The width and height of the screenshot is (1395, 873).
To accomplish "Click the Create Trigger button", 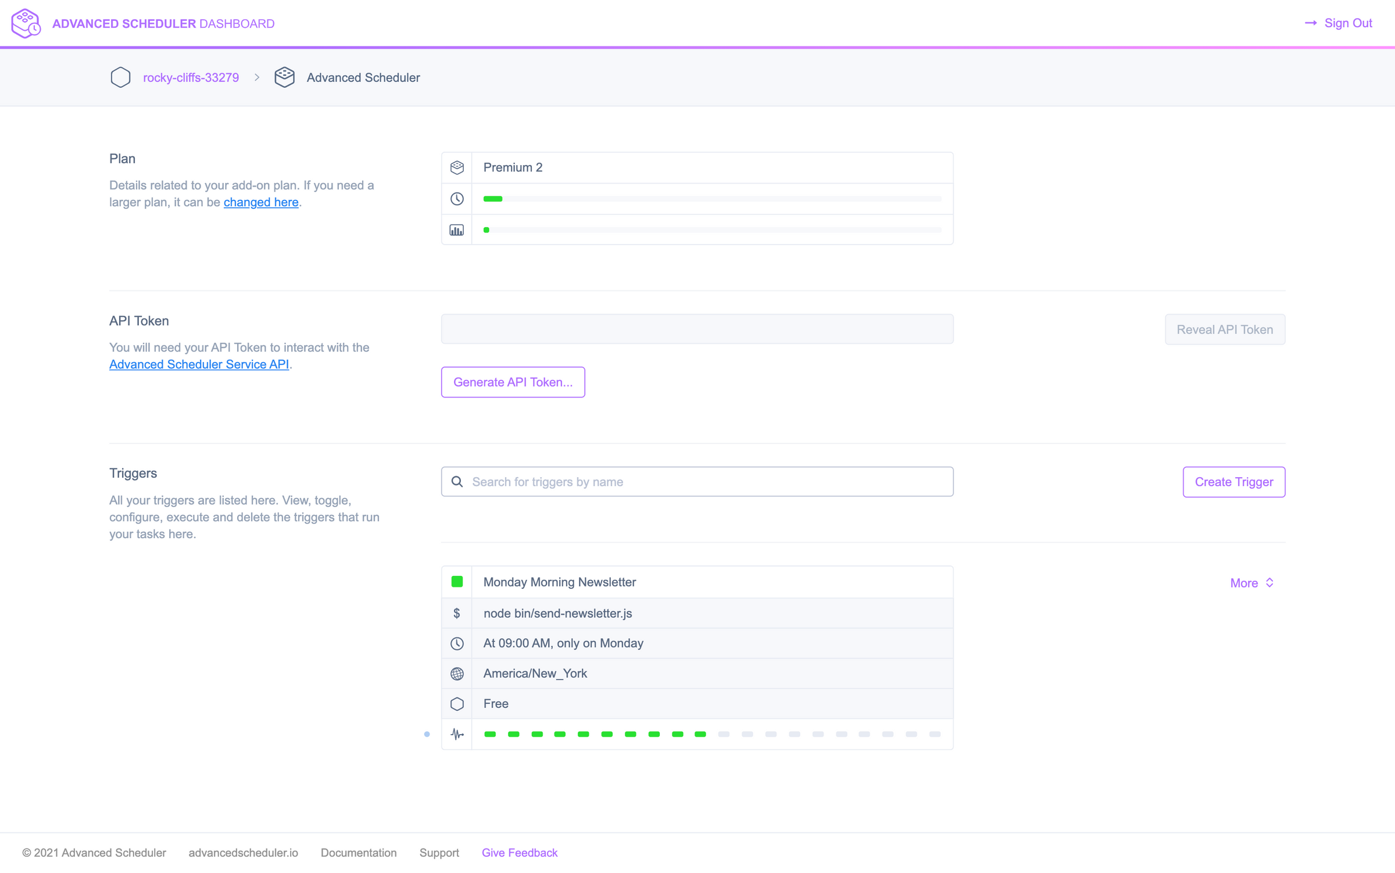I will (x=1233, y=482).
